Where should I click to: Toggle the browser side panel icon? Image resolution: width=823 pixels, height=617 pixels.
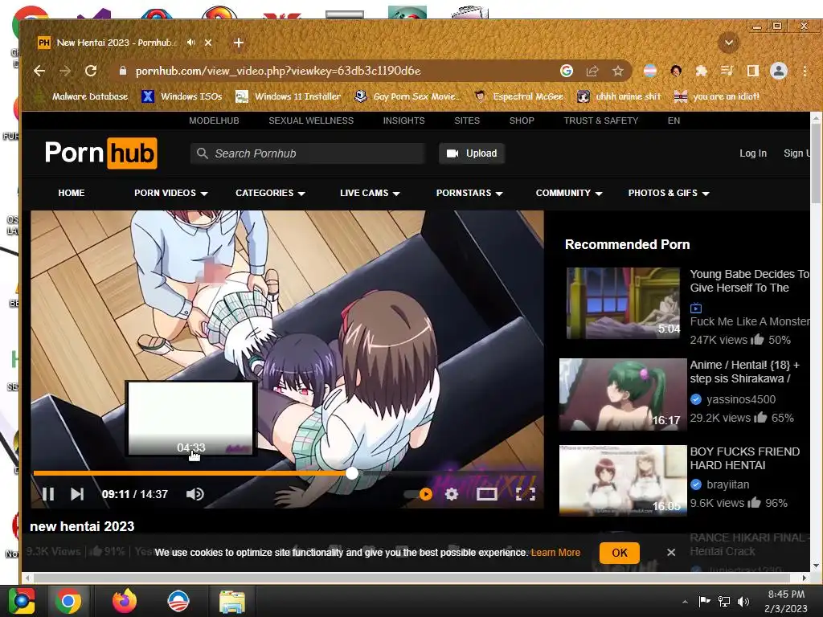[x=752, y=71]
